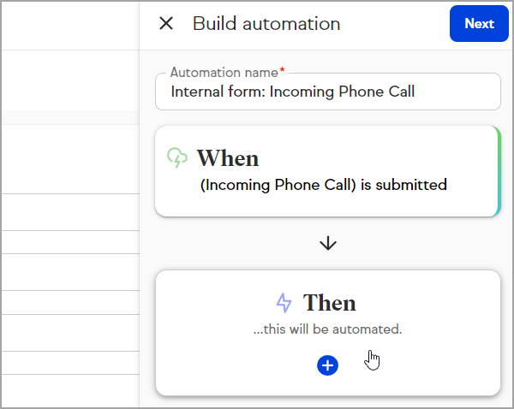The image size is (514, 409).
Task: Select the Then action card background
Action: 328,333
